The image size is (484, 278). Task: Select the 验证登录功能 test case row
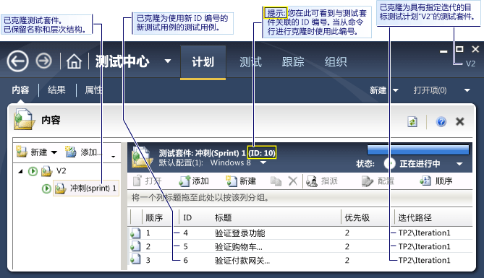[300, 233]
